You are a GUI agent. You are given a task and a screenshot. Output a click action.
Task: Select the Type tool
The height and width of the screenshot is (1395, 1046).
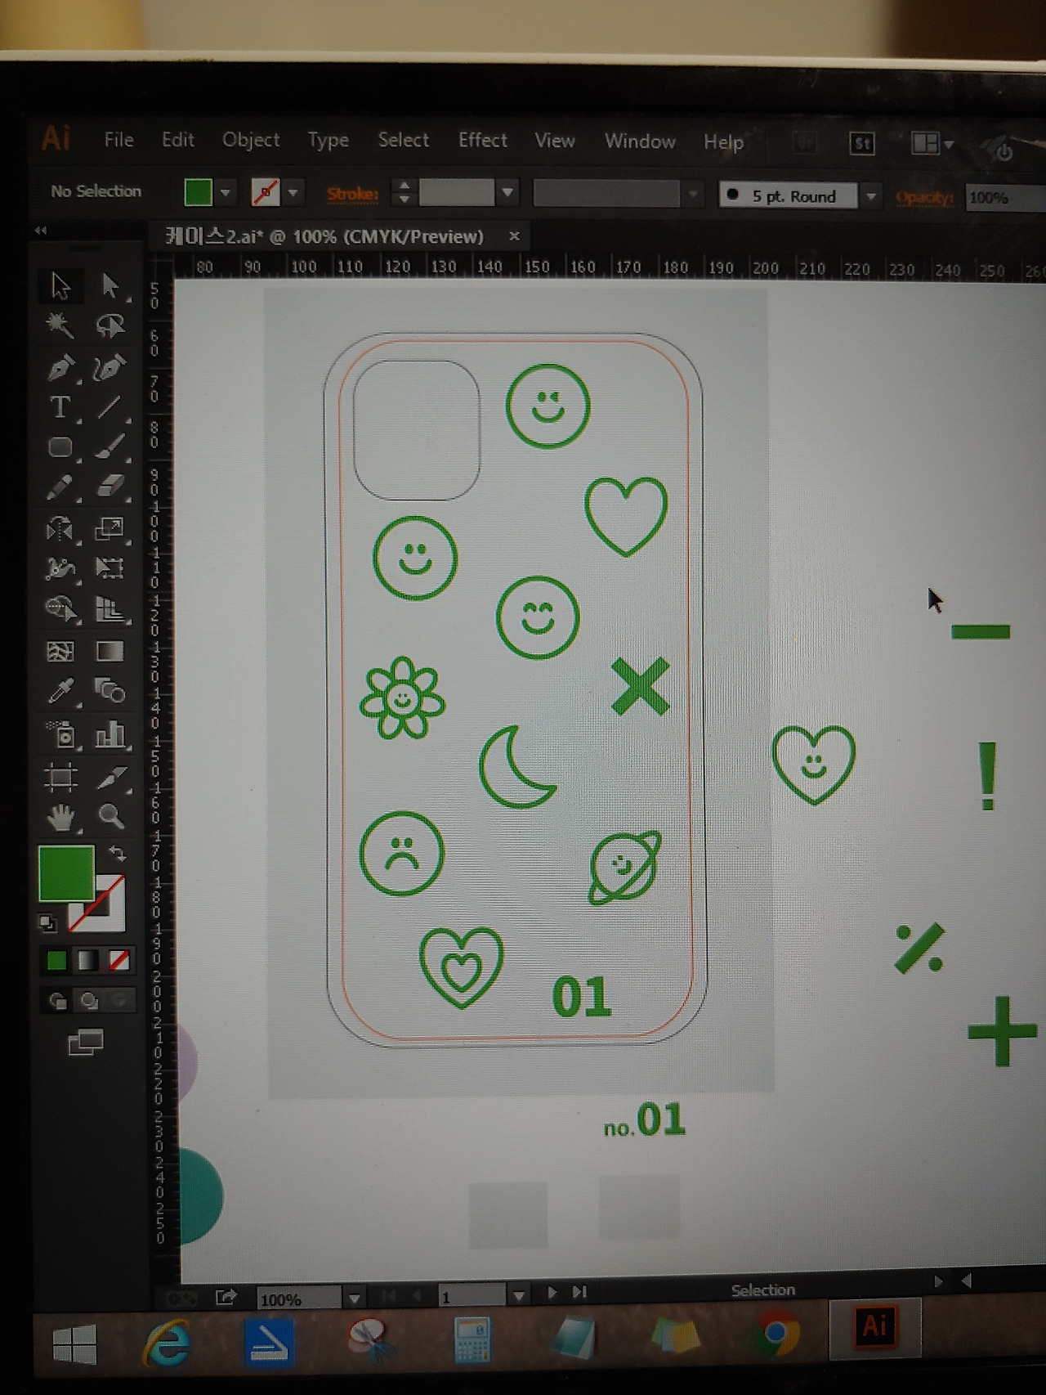pos(60,407)
